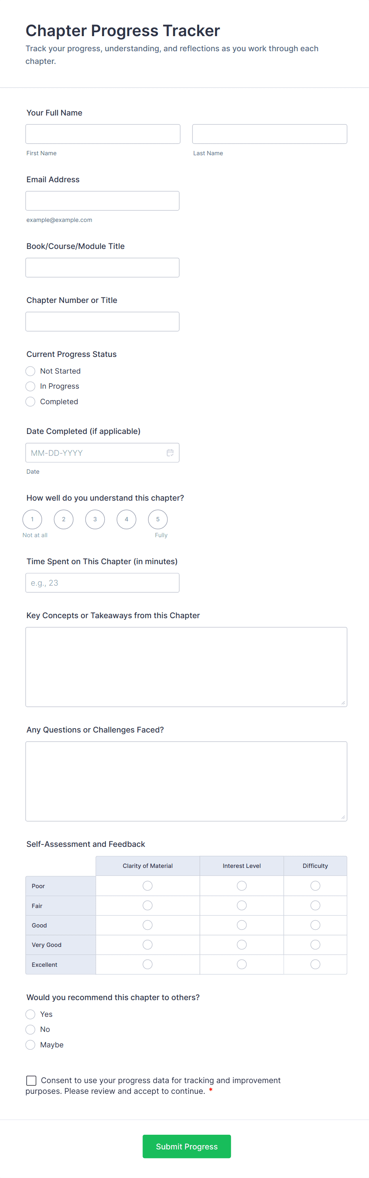This screenshot has width=369, height=1178.
Task: Choose rating 3 on understanding scale
Action: pyautogui.click(x=95, y=519)
